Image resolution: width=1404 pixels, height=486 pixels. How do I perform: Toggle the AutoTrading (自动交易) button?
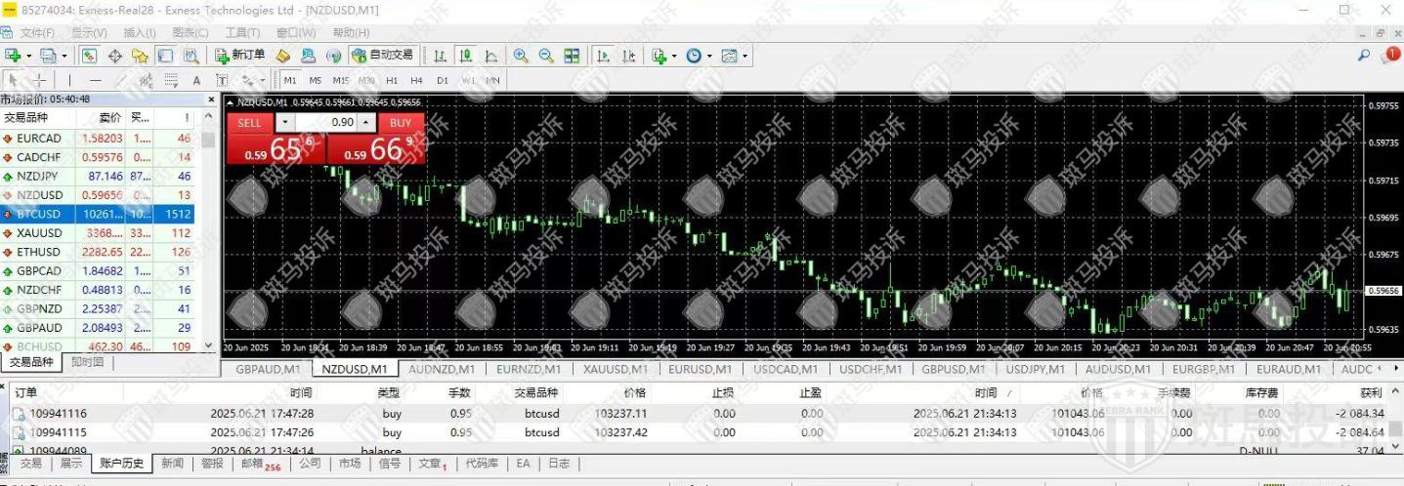click(x=382, y=56)
